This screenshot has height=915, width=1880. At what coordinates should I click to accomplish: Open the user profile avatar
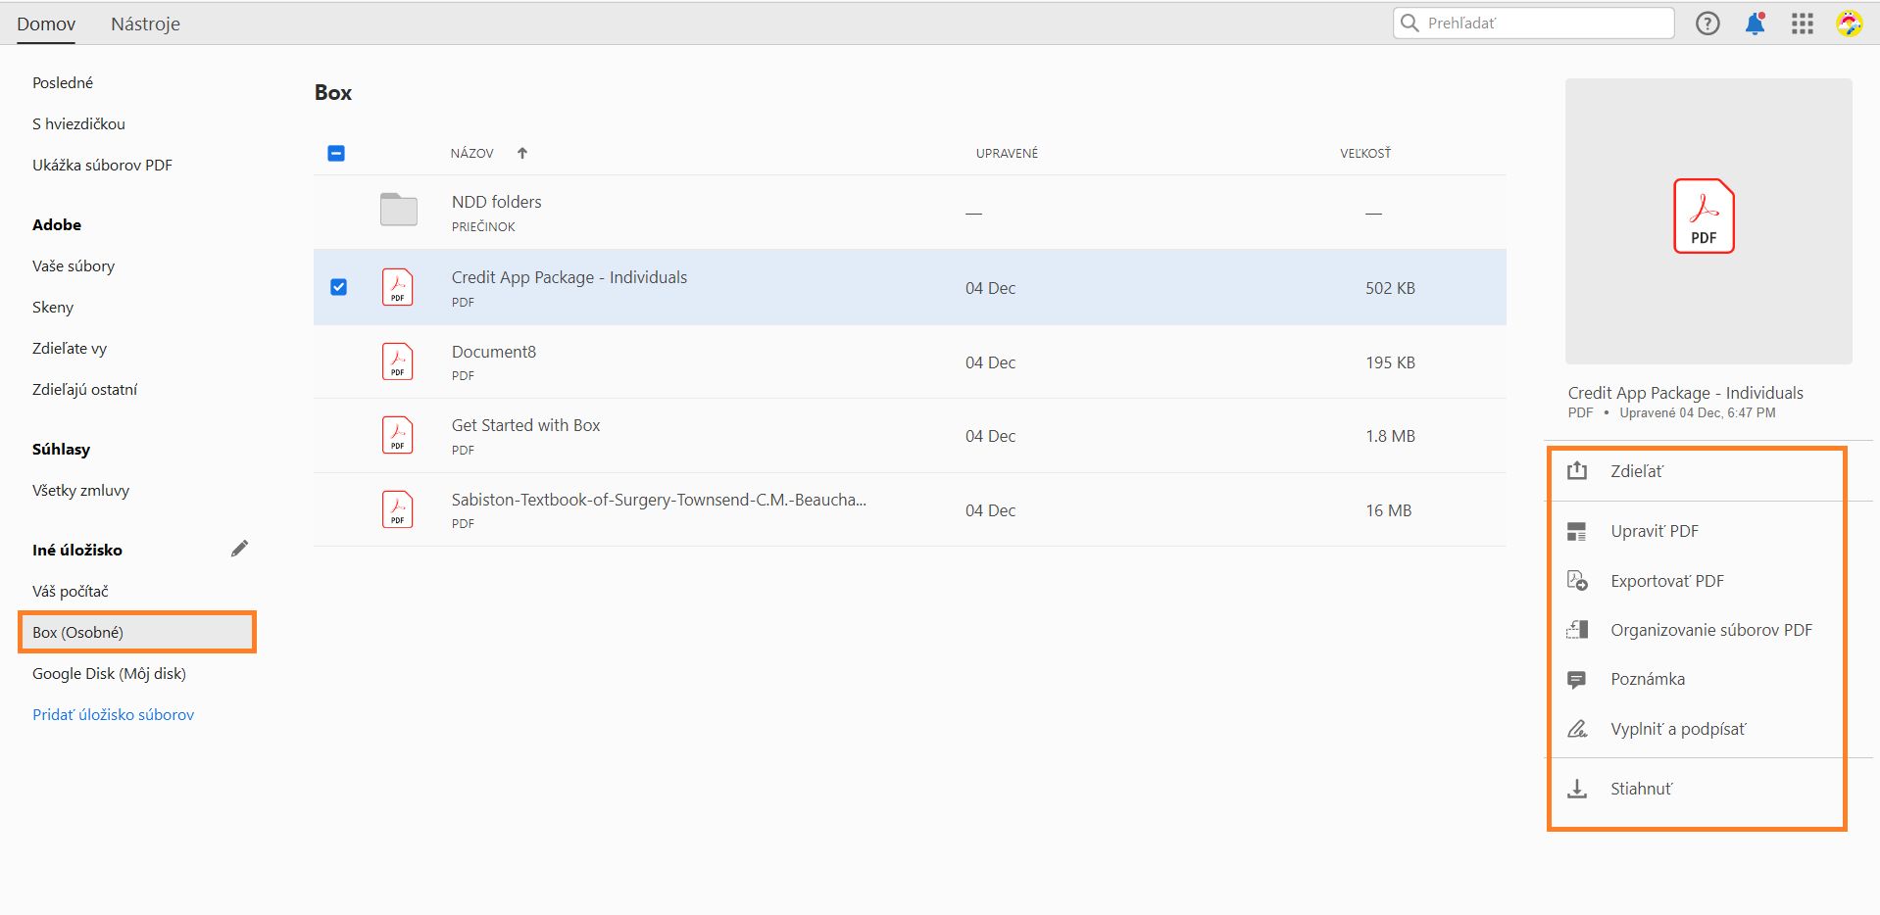(x=1850, y=24)
